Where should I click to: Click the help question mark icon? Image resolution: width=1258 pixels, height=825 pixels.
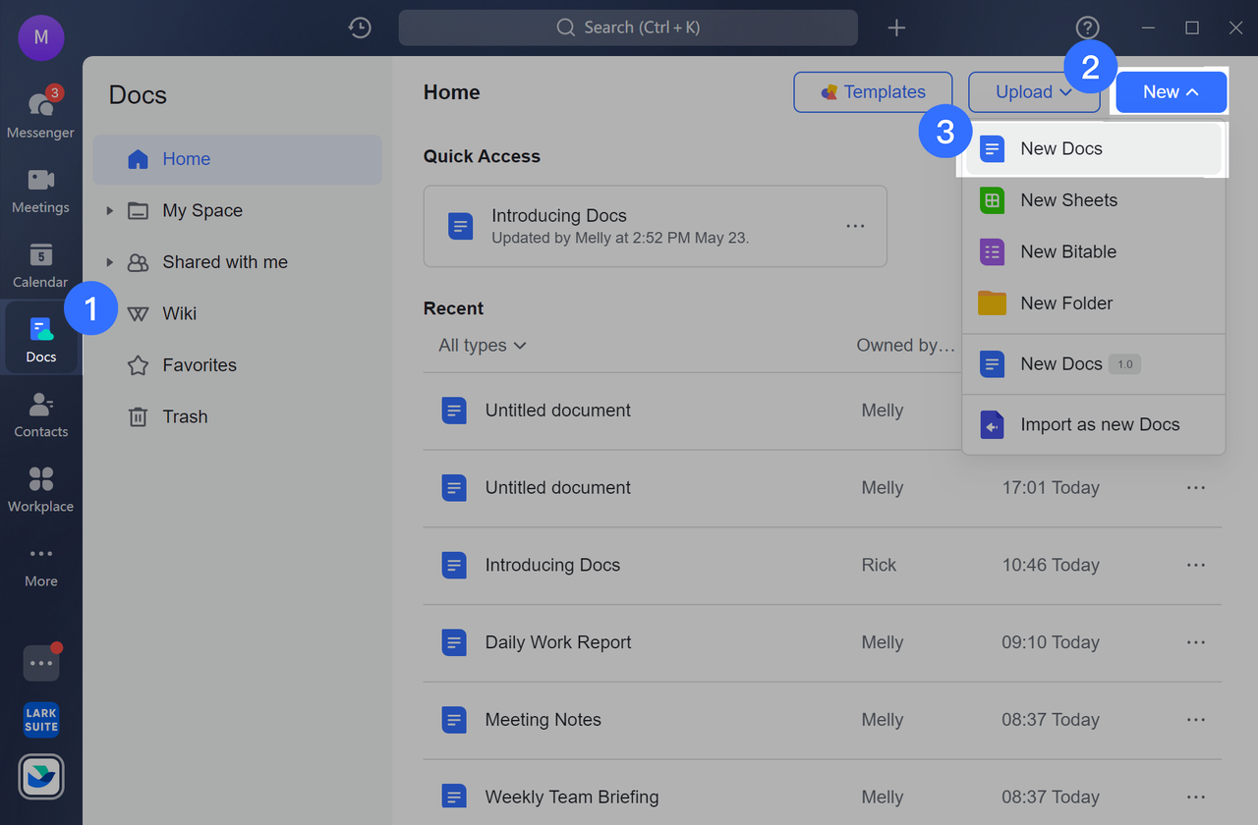pyautogui.click(x=1088, y=27)
